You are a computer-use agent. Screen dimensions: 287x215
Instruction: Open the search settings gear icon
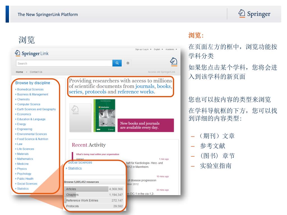coord(128,63)
